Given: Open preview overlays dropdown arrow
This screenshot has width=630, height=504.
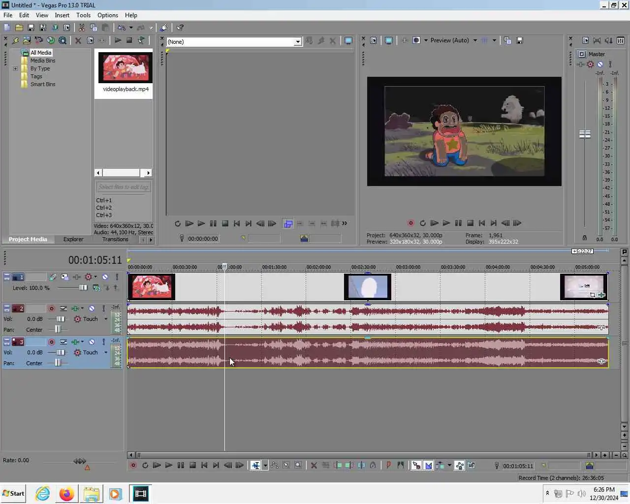Looking at the screenshot, I should [x=494, y=40].
